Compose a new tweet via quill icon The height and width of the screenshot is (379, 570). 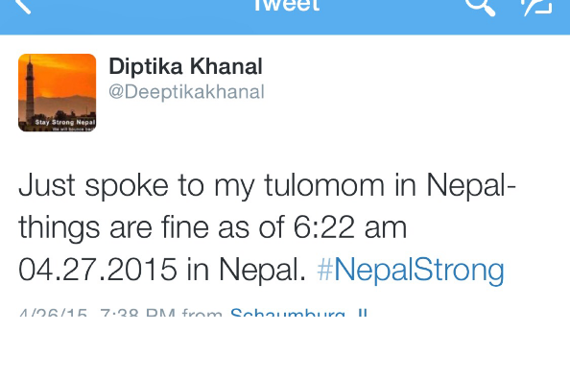point(536,7)
